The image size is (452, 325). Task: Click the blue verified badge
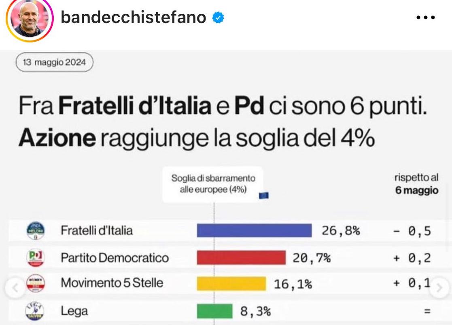coord(219,18)
